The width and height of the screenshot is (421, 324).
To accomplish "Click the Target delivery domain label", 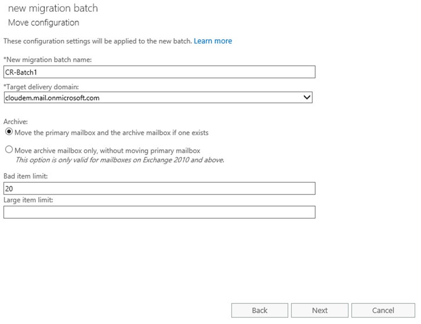I will 41,87.
